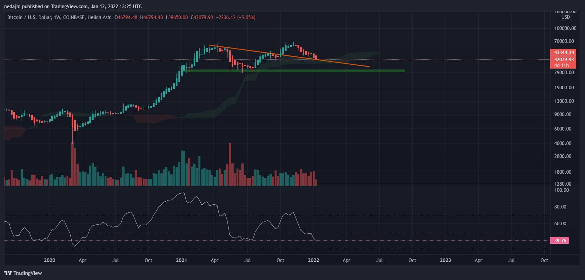Viewport: 585px width, 280px height.
Task: Click the TradingView logo at bottom left
Action: point(23,273)
